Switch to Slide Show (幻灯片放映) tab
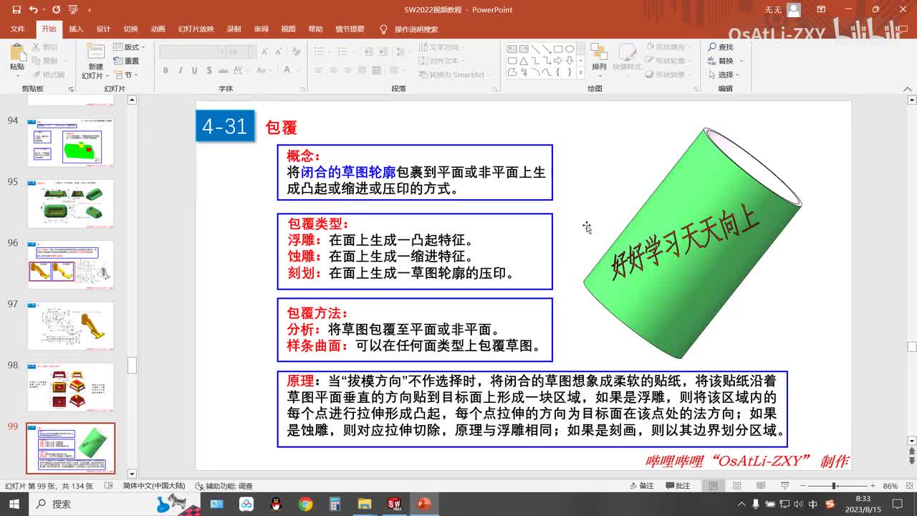The width and height of the screenshot is (917, 516). (196, 29)
